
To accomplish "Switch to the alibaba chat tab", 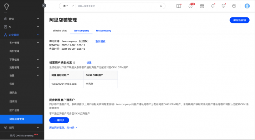I will click(60, 30).
